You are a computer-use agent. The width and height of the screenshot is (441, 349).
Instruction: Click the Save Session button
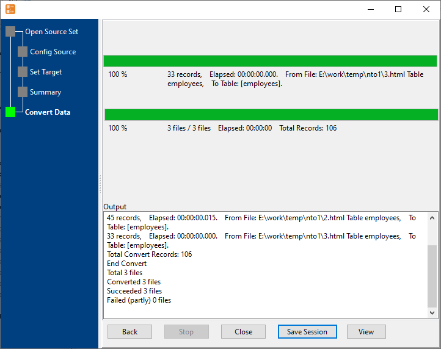(x=307, y=332)
